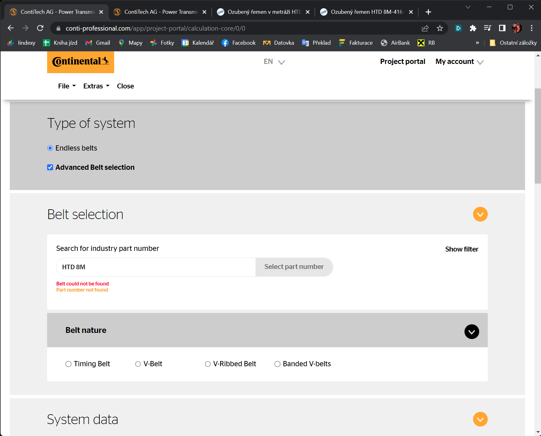Select the Timing Belt radio button
This screenshot has width=541, height=436.
68,364
